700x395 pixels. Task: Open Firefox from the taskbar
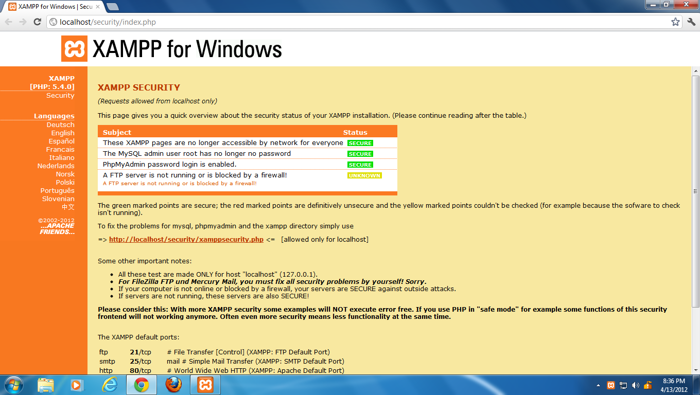173,385
